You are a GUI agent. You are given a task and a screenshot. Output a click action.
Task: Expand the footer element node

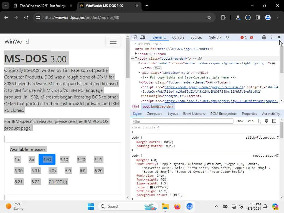[x=139, y=82]
